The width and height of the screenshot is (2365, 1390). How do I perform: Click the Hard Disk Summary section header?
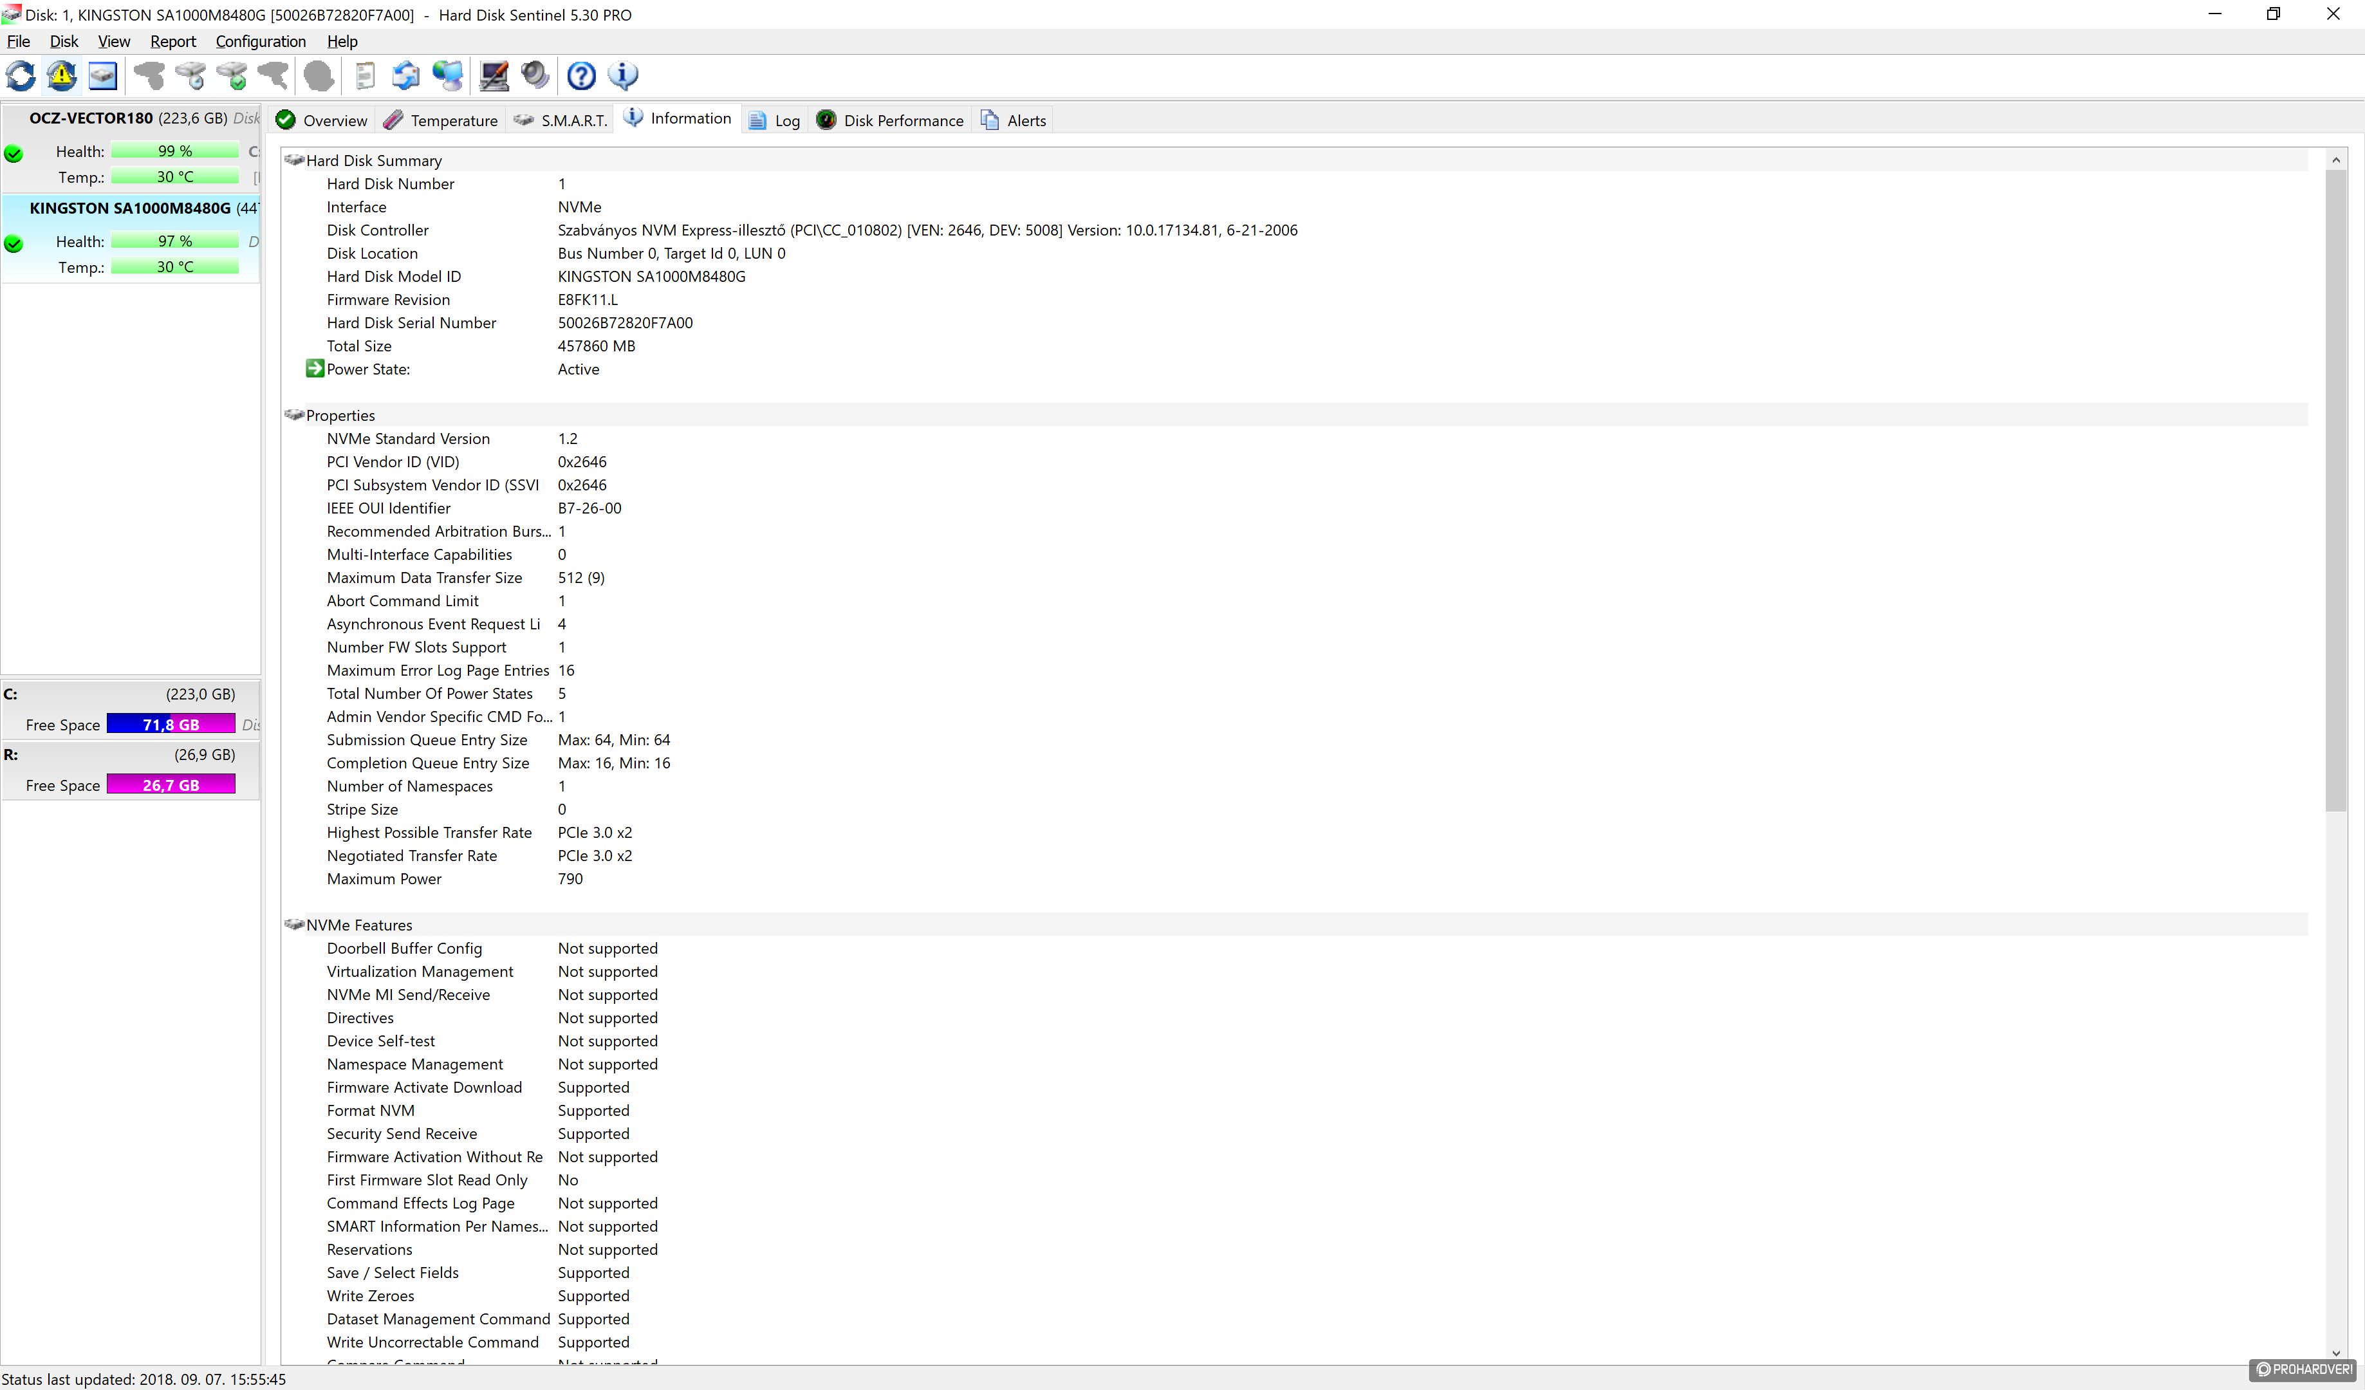click(1295, 160)
